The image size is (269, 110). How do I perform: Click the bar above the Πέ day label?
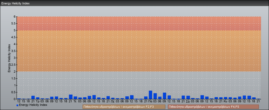(x=113, y=98)
